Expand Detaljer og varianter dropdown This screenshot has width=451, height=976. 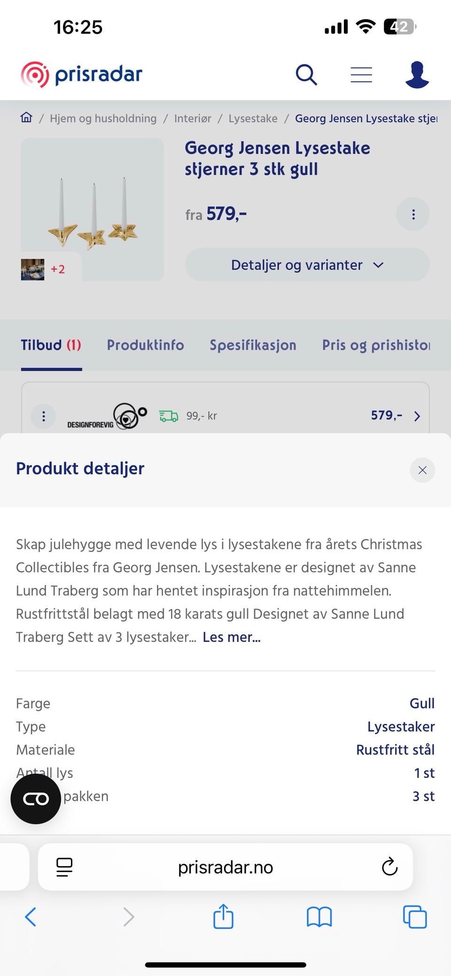click(307, 265)
